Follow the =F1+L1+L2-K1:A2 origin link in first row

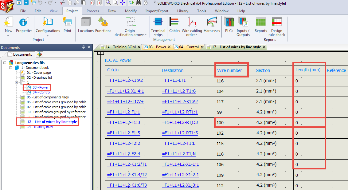point(125,81)
